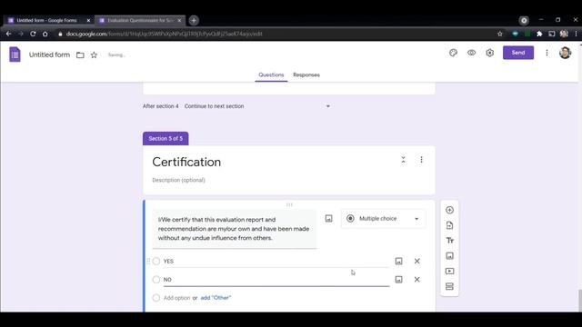Click the Send button
The height and width of the screenshot is (327, 582).
click(x=518, y=53)
